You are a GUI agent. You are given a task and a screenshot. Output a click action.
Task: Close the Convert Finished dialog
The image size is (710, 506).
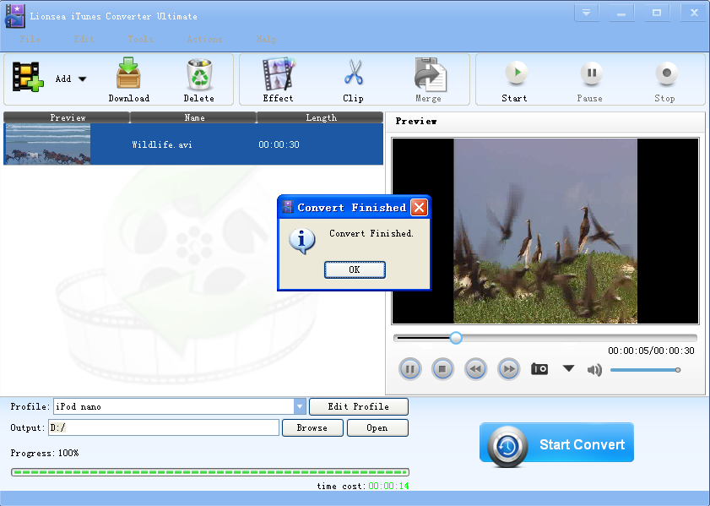(420, 208)
